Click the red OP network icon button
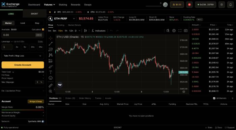236x130 pixels. click(189, 5)
